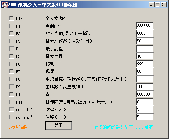Check the F5 最大射程 option
The height and width of the screenshot is (139, 169).
[12, 56]
